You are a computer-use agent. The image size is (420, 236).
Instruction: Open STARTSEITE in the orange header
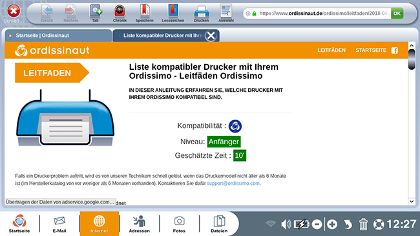point(371,50)
